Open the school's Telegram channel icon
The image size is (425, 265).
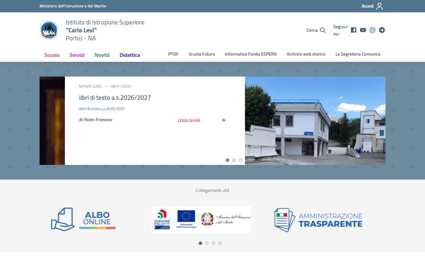point(382,30)
